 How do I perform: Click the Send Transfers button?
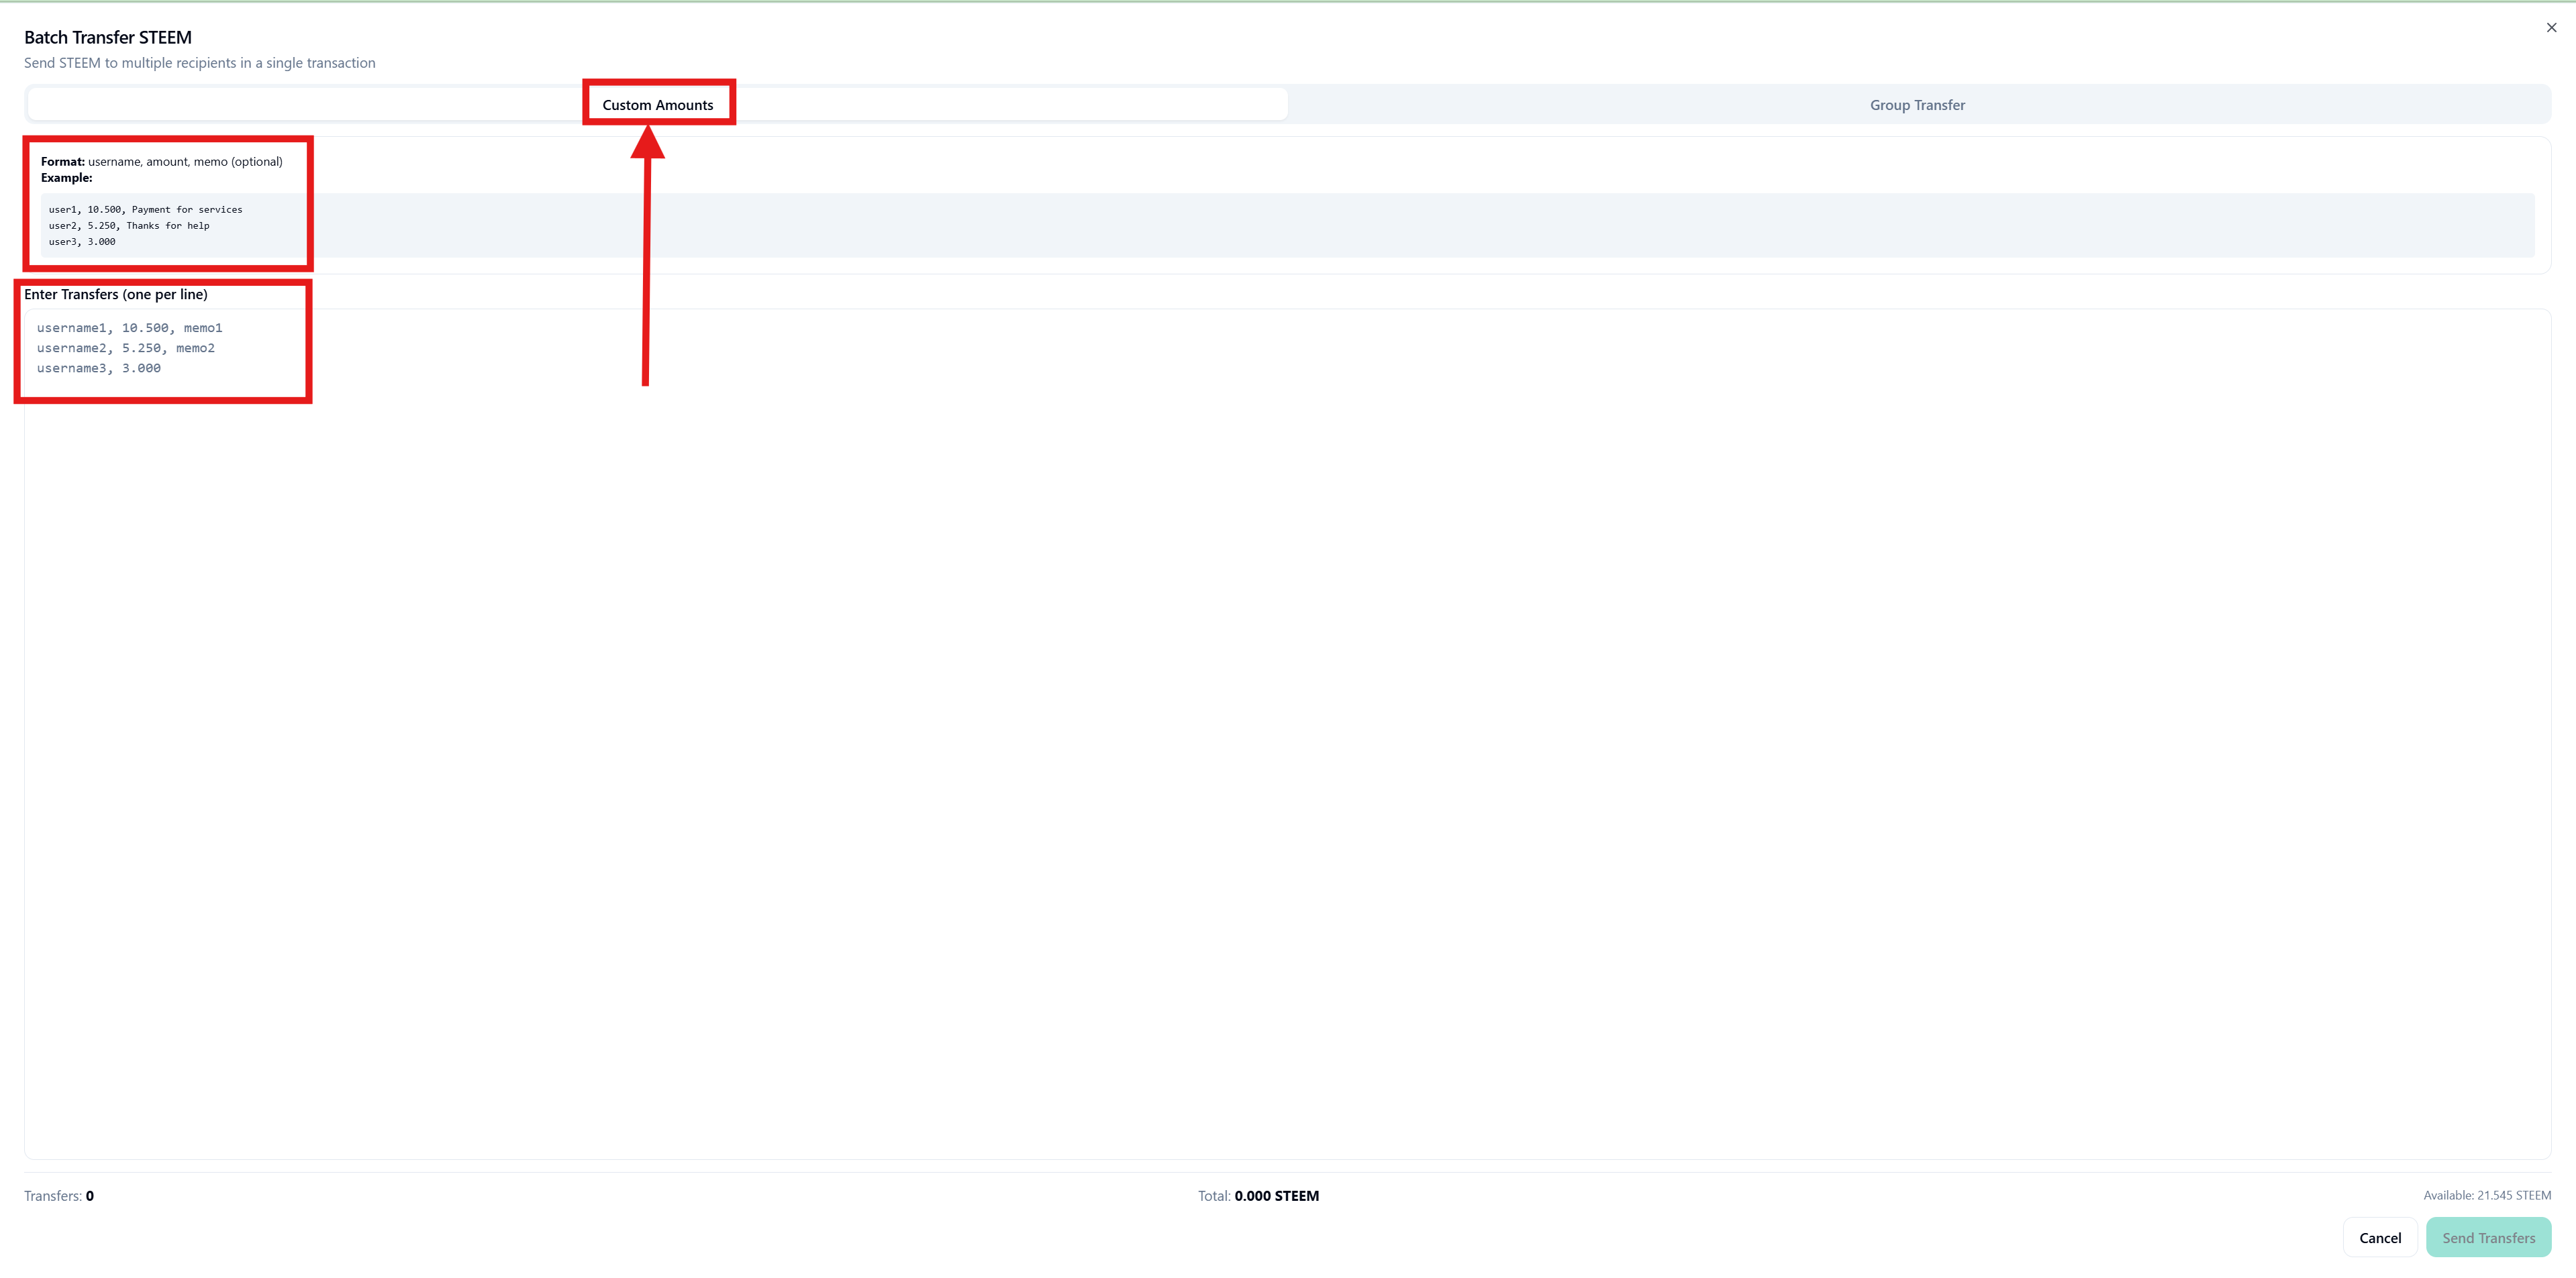2487,1237
